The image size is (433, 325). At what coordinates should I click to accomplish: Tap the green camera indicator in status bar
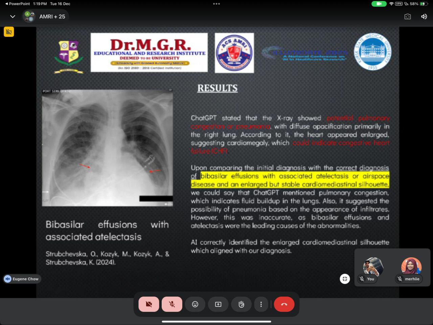coord(379,4)
